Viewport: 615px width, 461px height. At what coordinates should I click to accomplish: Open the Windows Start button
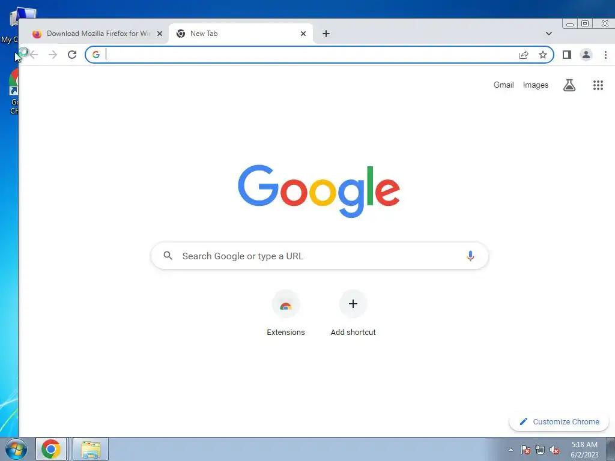coord(16,449)
